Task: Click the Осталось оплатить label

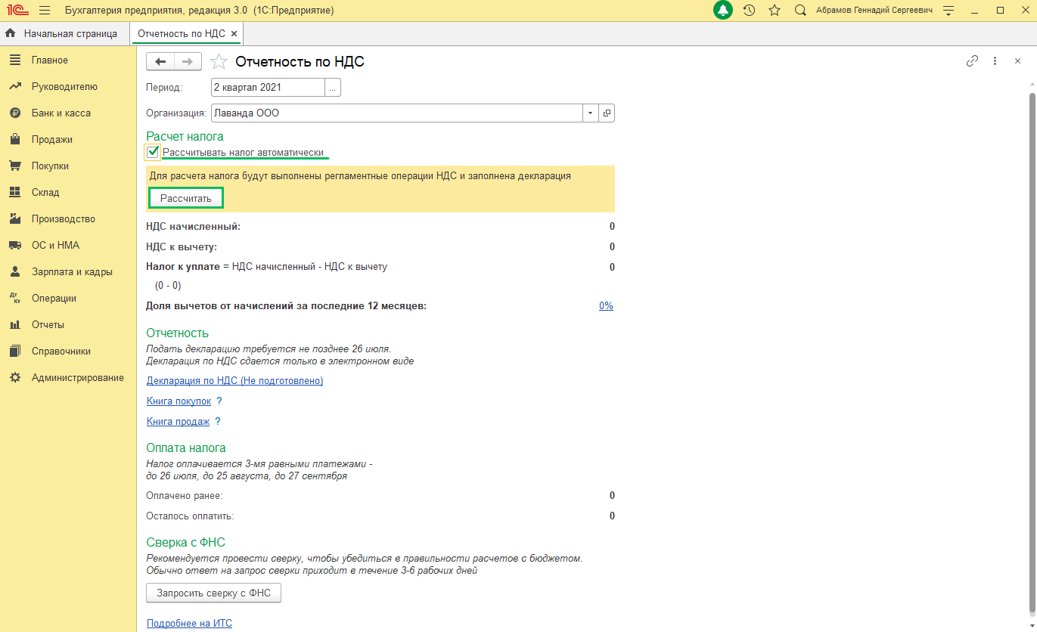Action: click(x=190, y=516)
